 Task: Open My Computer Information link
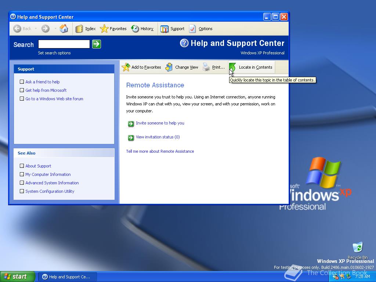pos(48,174)
